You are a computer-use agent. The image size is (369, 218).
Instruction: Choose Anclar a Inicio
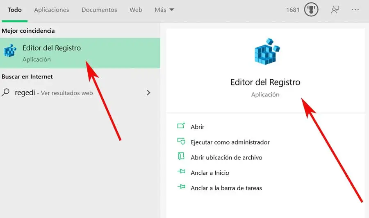click(210, 173)
